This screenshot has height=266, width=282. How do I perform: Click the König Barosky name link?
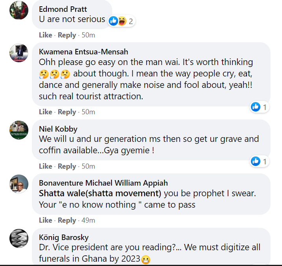63,237
